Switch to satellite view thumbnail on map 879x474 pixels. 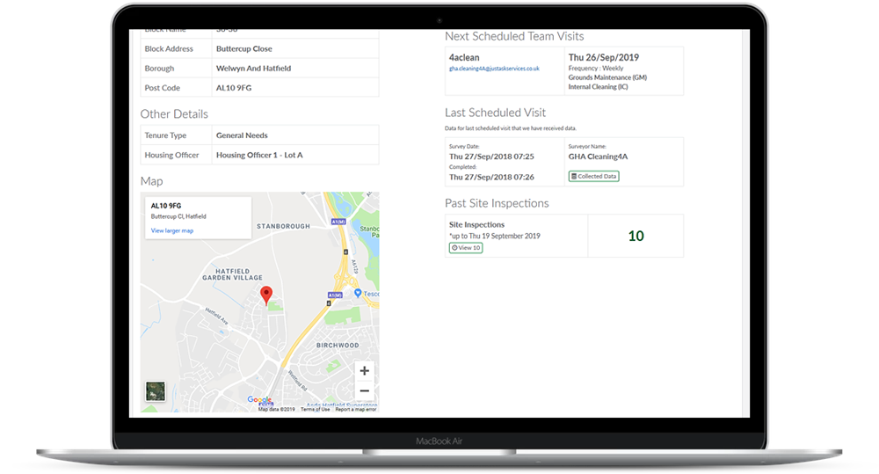(155, 390)
